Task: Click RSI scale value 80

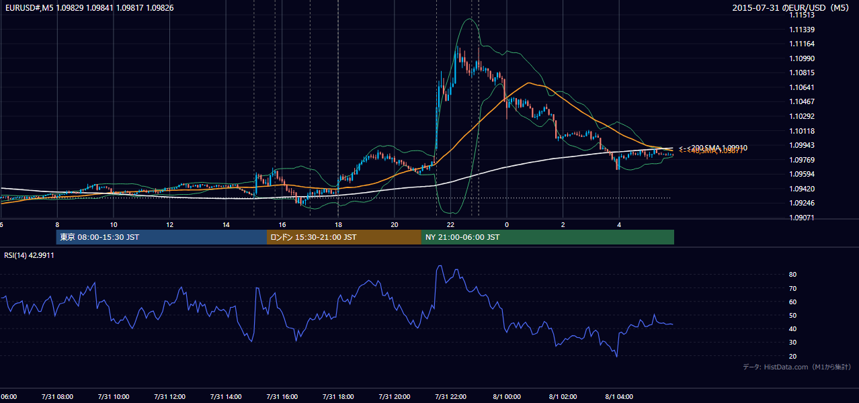Action: (793, 275)
